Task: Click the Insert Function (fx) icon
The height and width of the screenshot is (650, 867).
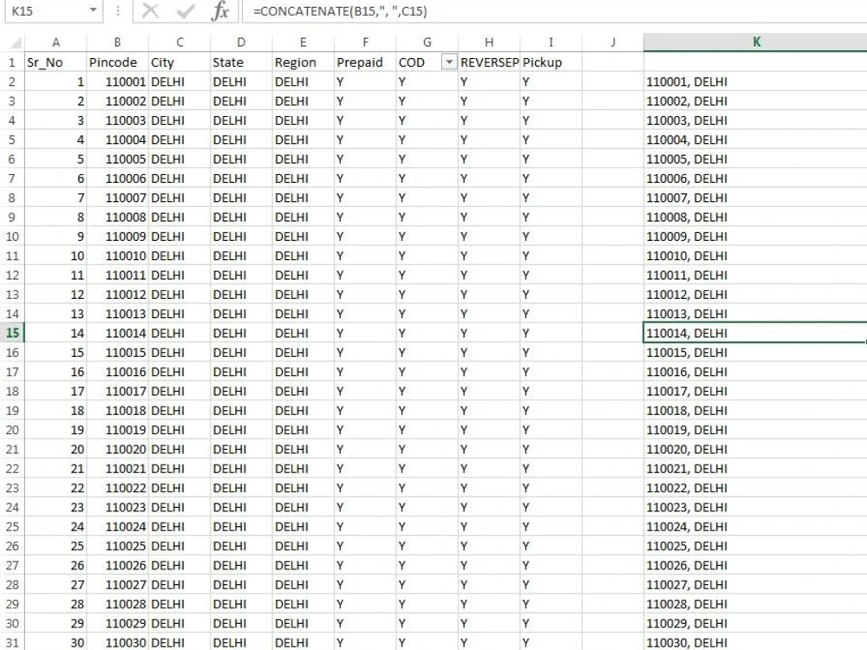Action: pos(219,12)
